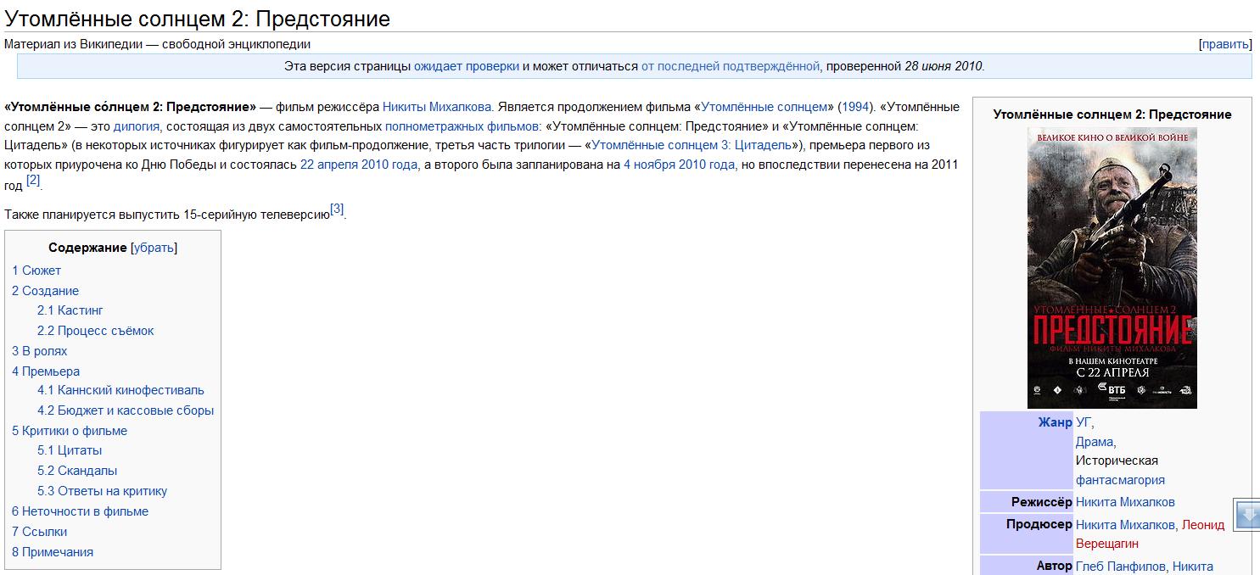Hide the contents box via убрать link
The width and height of the screenshot is (1260, 575).
[154, 248]
